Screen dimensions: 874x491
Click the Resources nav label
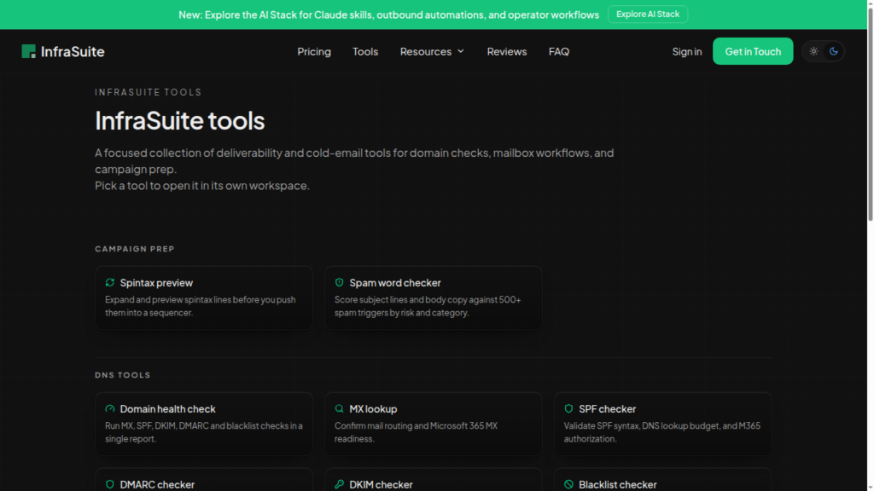click(x=425, y=51)
